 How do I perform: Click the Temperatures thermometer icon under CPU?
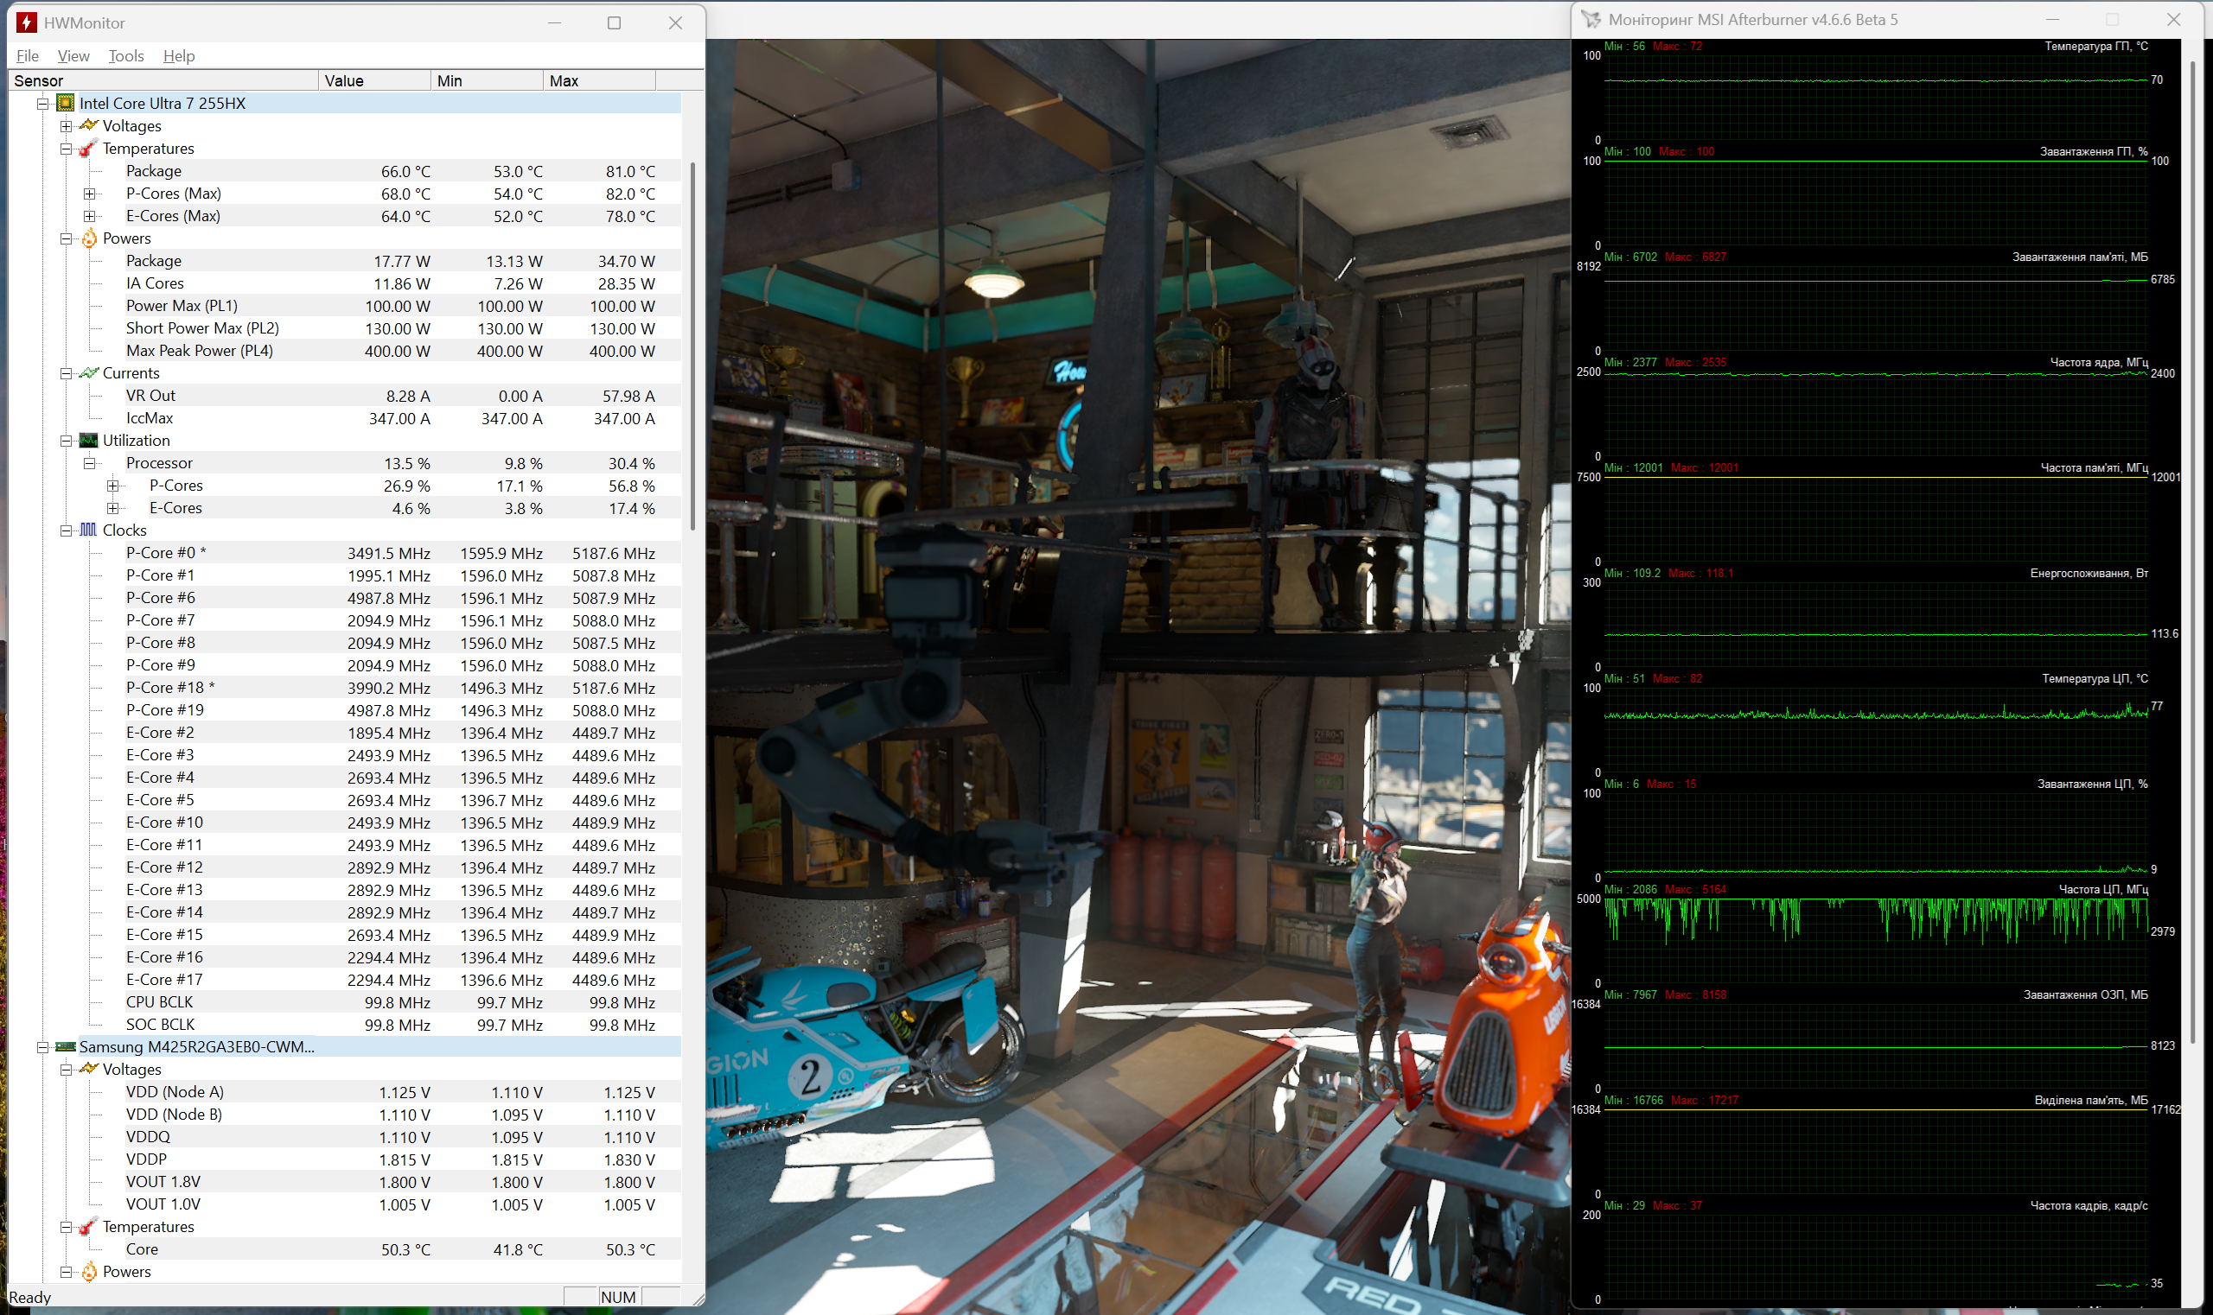pyautogui.click(x=89, y=149)
